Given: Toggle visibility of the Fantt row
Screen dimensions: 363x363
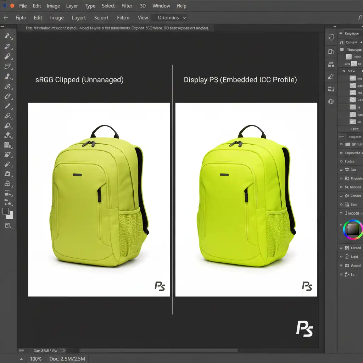Looking at the screenshot, I should 341,205.
